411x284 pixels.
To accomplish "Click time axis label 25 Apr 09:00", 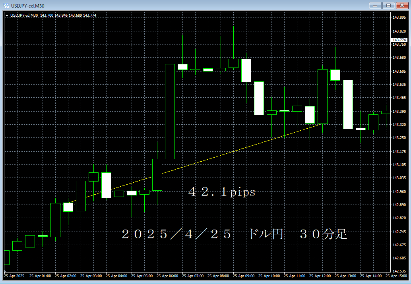I will (x=244, y=276).
